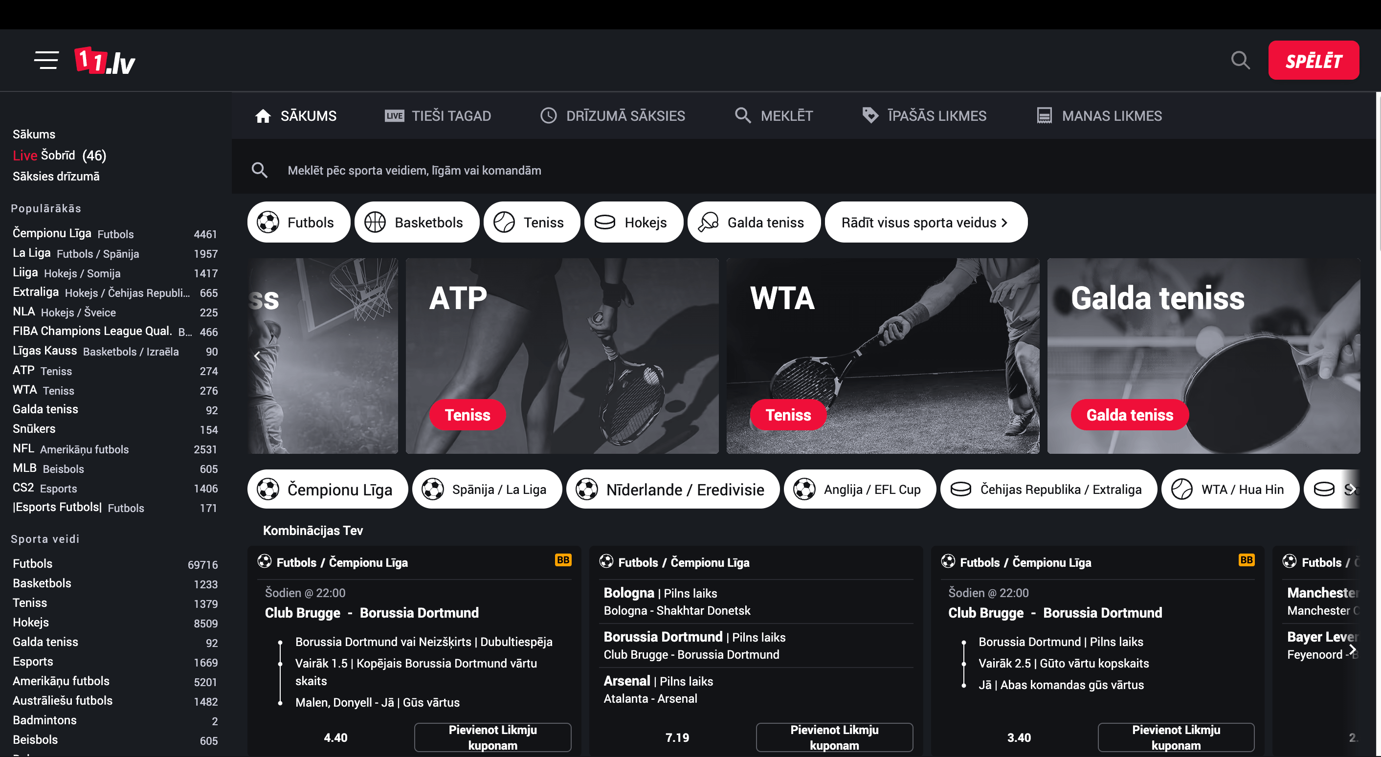Click the header search magnifier icon
This screenshot has height=757, width=1381.
(x=1240, y=60)
